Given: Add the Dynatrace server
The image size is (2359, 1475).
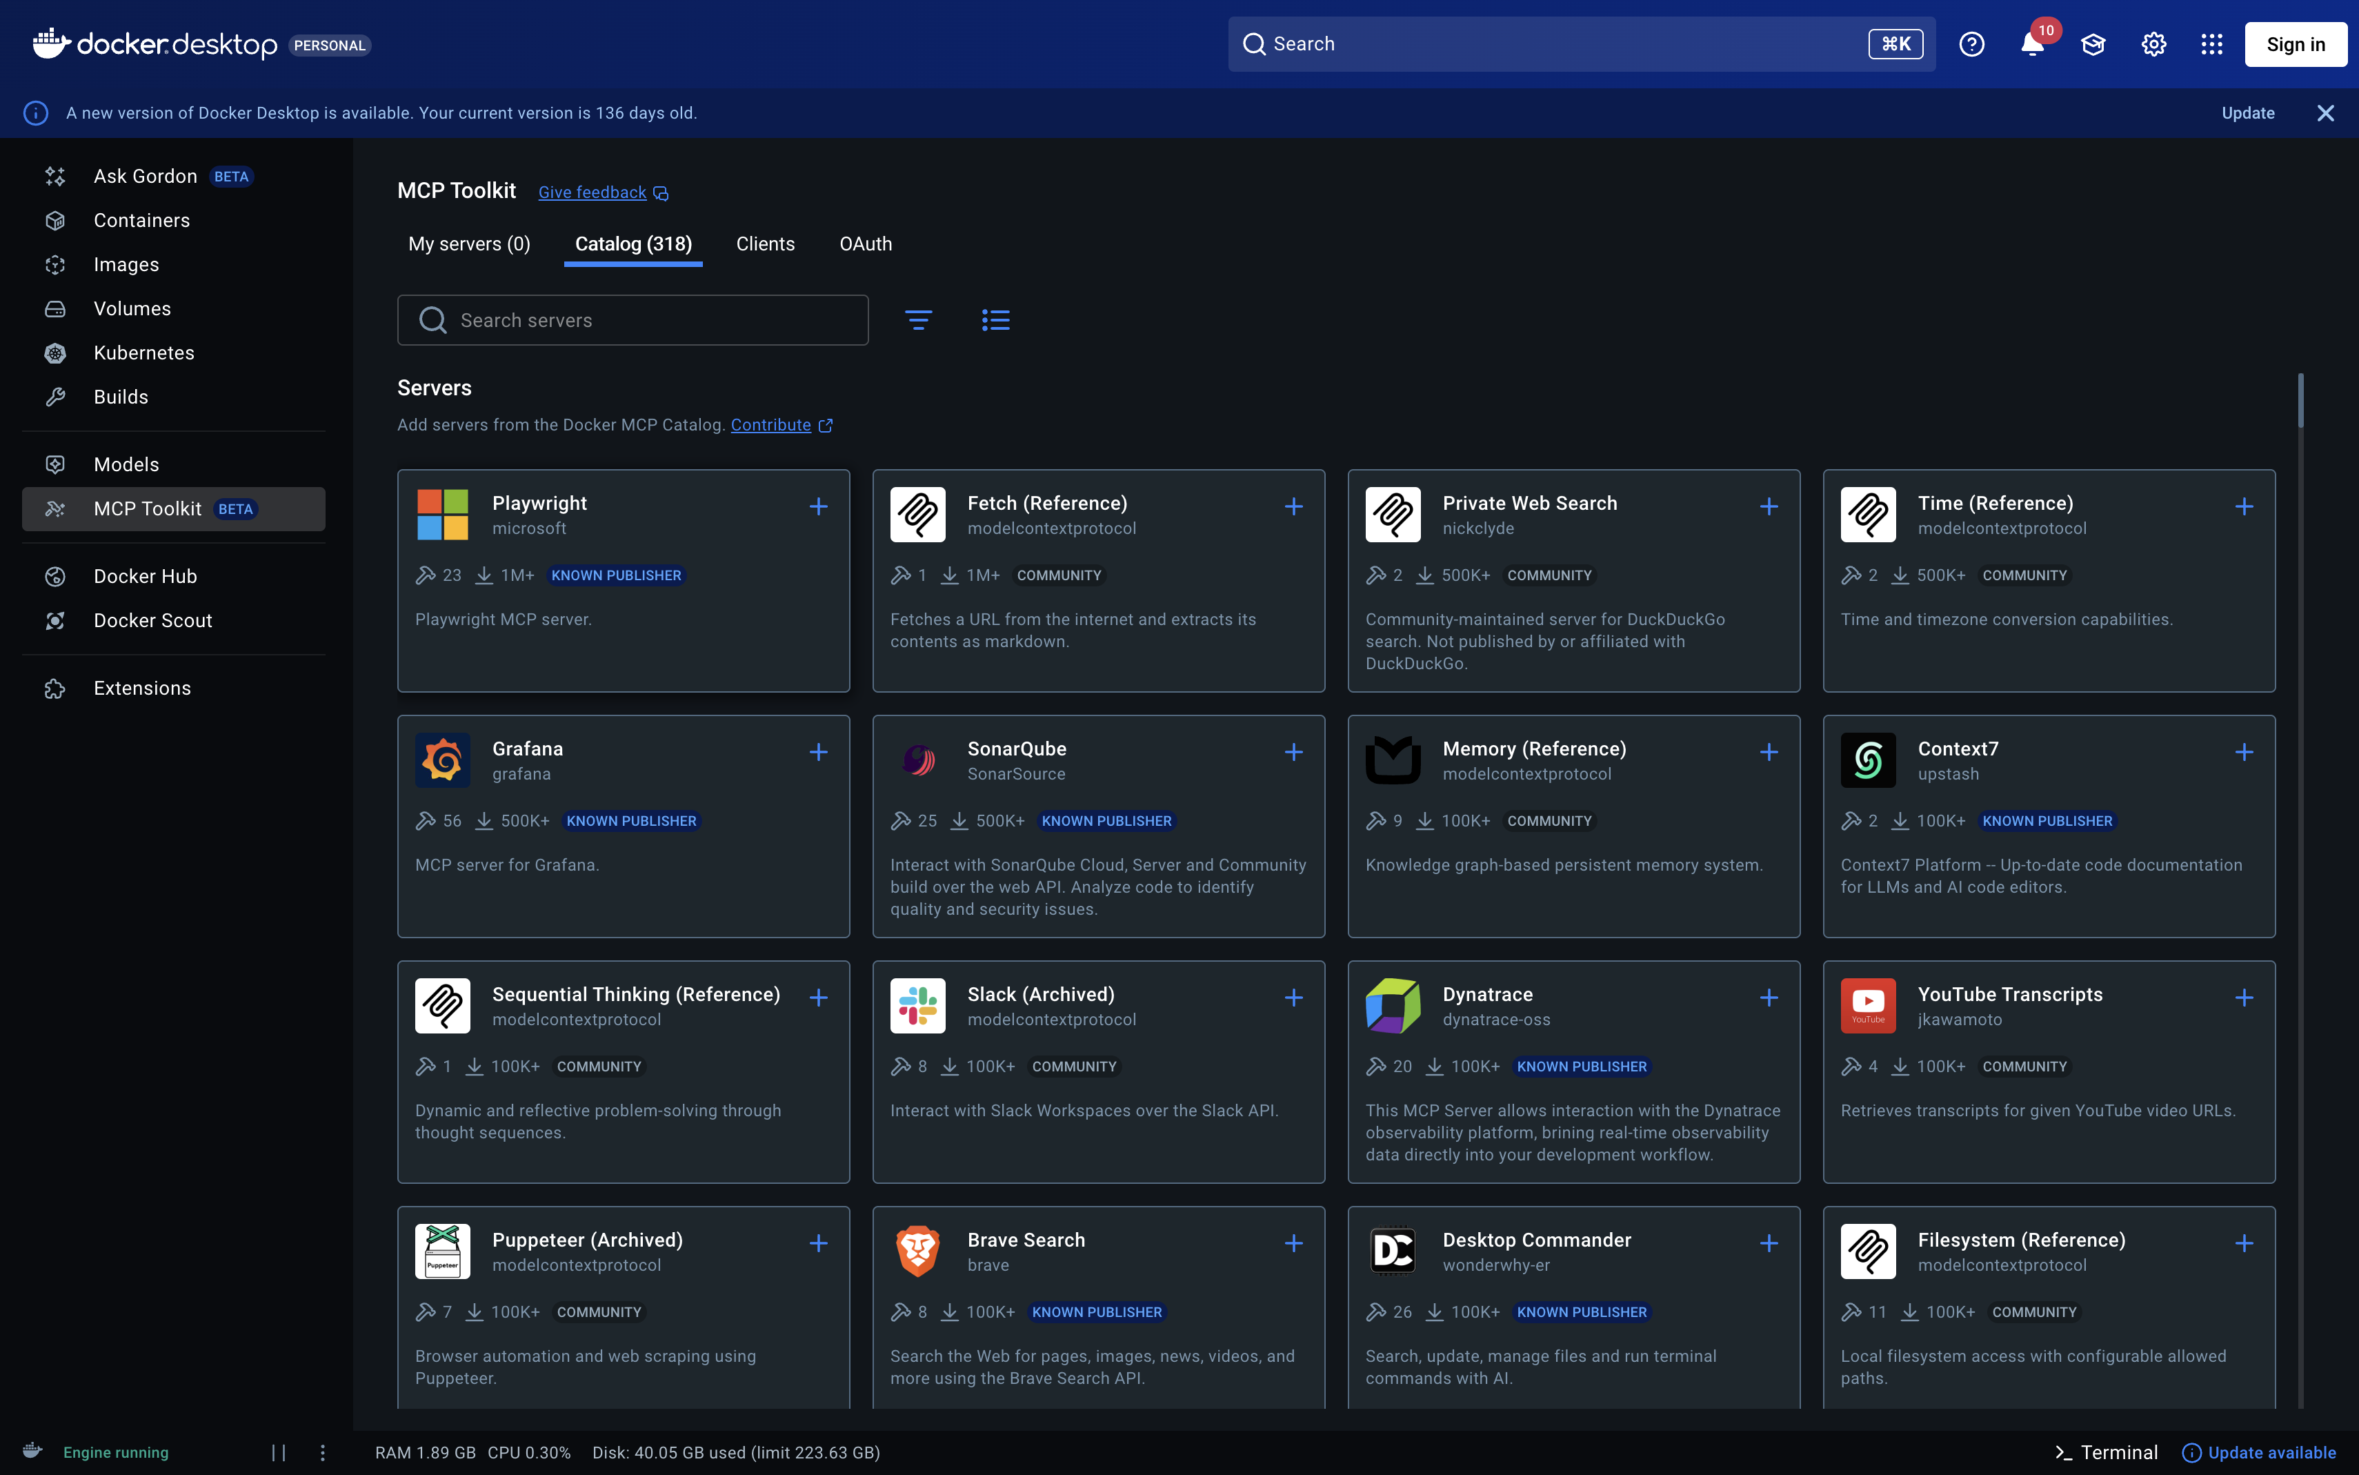Looking at the screenshot, I should click(x=1768, y=998).
